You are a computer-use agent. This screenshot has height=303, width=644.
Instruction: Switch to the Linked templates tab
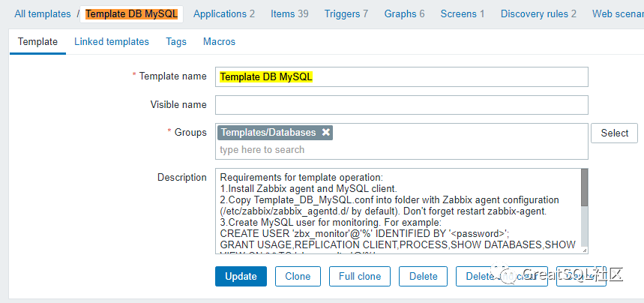click(x=112, y=42)
